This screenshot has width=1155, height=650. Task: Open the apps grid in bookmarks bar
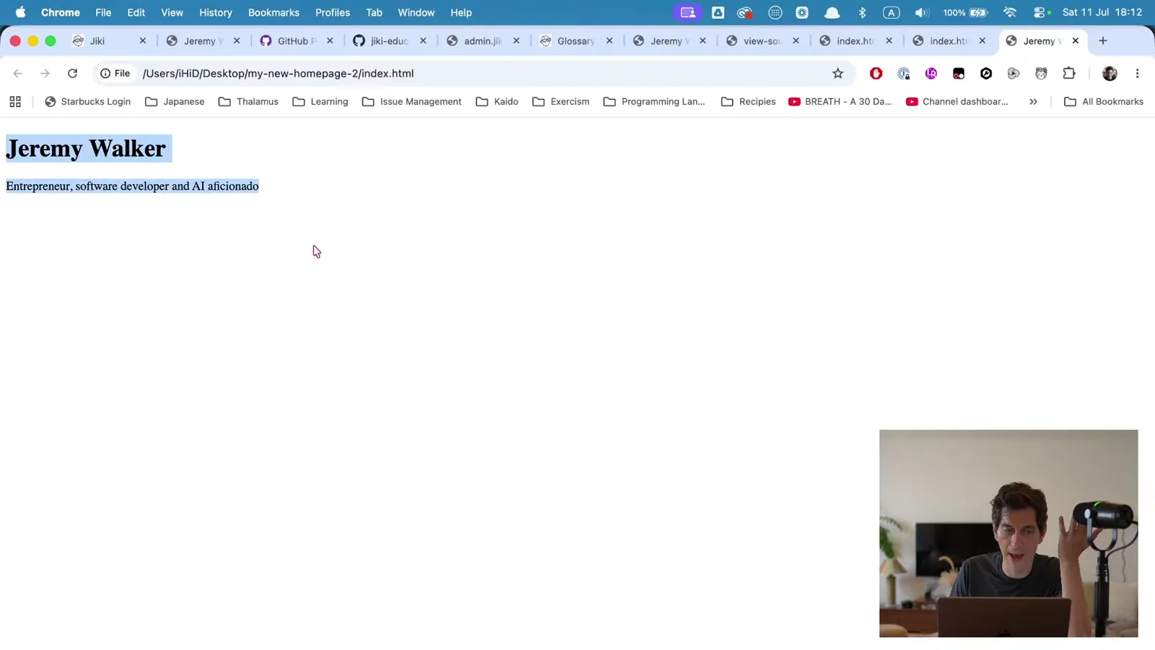15,102
